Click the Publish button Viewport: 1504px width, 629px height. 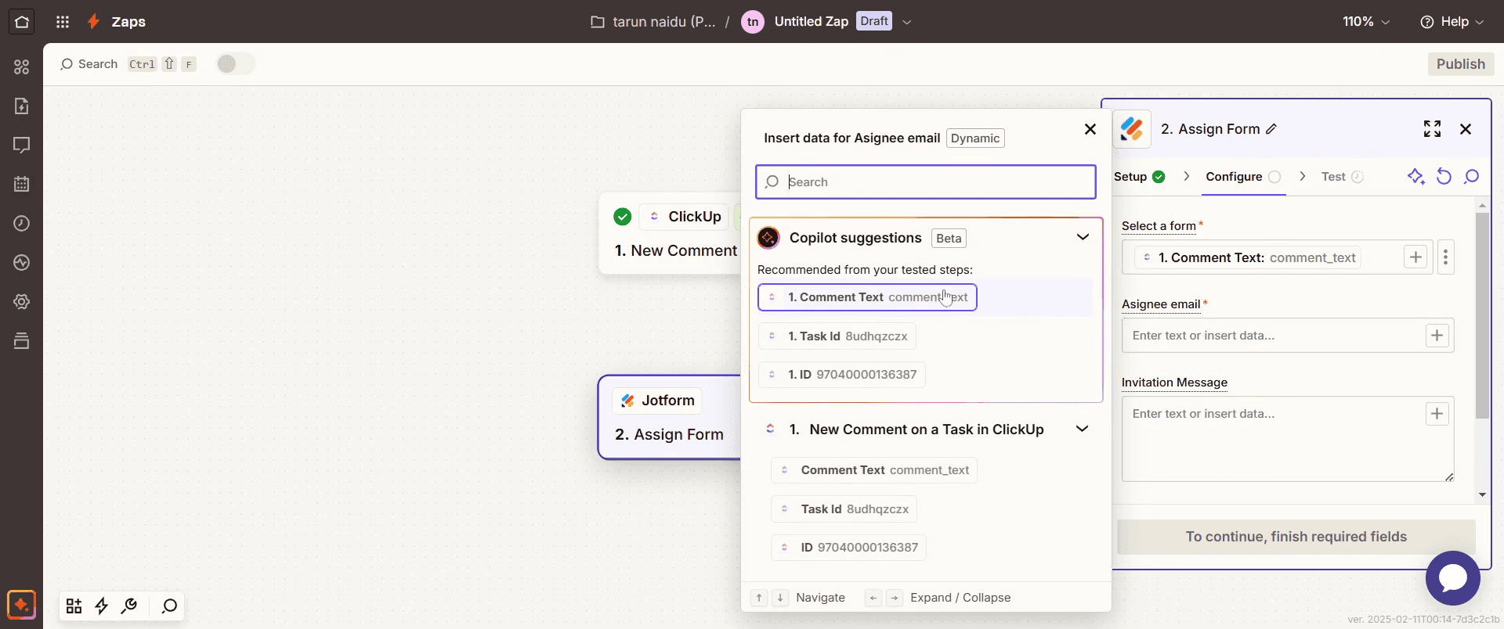(x=1460, y=64)
